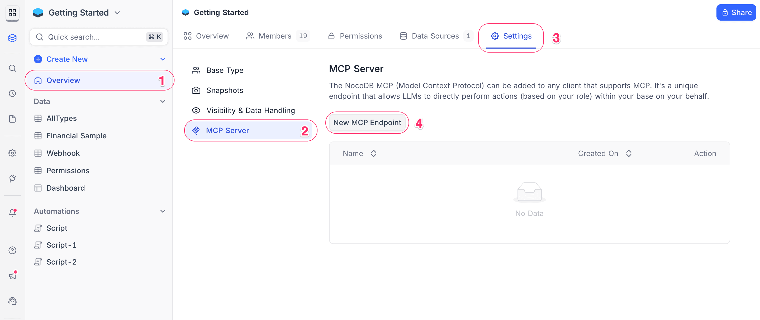Image resolution: width=760 pixels, height=320 pixels.
Task: Open the Script-1 automation script
Action: (x=61, y=245)
